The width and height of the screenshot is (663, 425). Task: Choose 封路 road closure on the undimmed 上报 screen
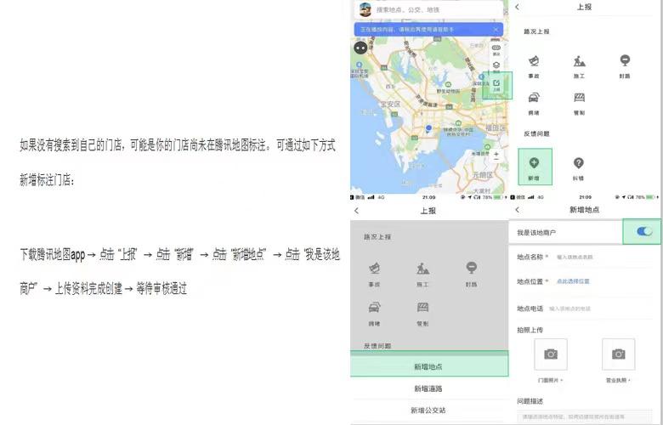(x=625, y=66)
